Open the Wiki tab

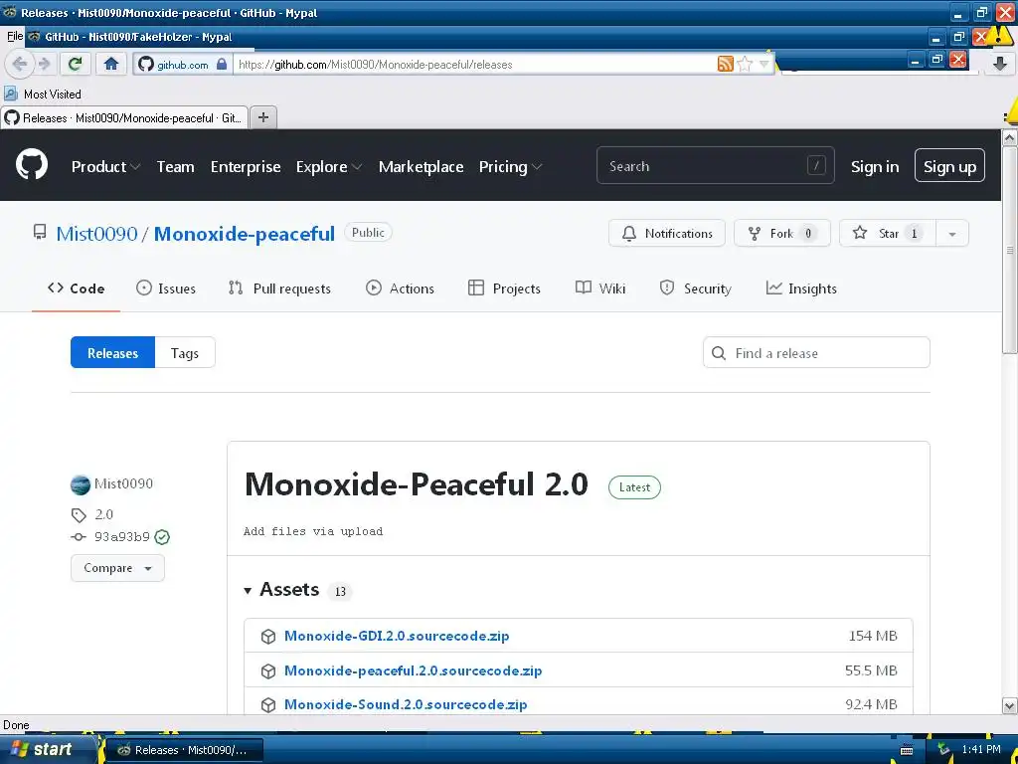(599, 288)
